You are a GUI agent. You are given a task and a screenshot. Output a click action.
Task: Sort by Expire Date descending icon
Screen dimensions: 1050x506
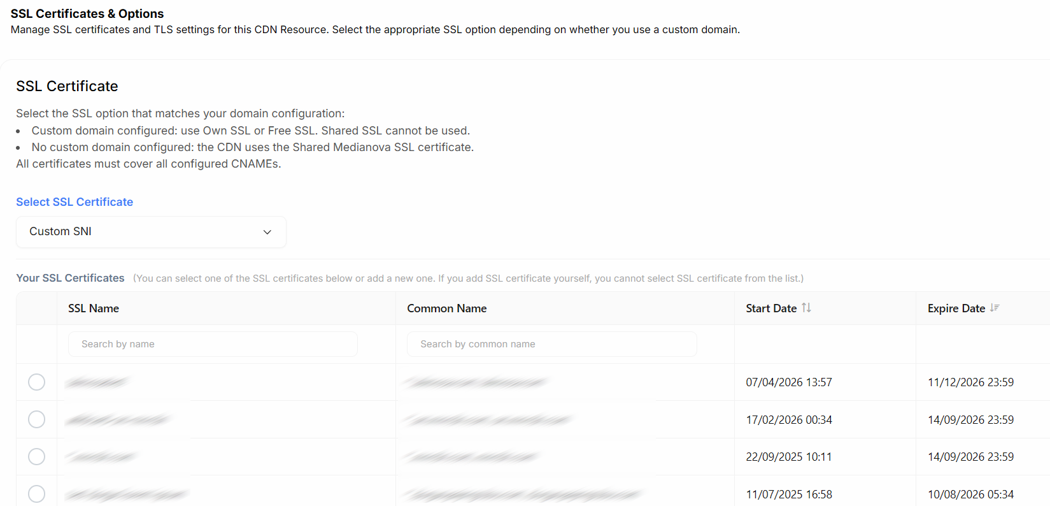point(995,308)
